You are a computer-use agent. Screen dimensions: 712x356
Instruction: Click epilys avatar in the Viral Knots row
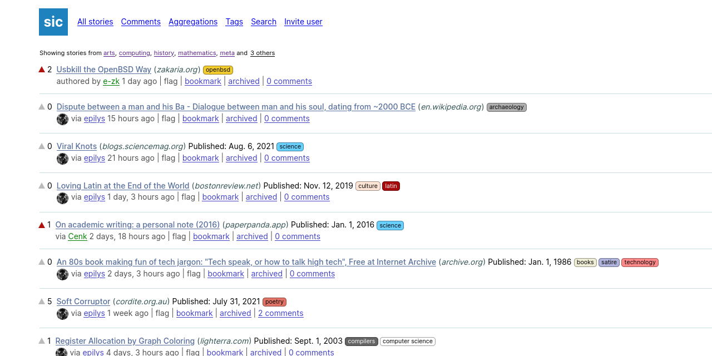pyautogui.click(x=62, y=159)
